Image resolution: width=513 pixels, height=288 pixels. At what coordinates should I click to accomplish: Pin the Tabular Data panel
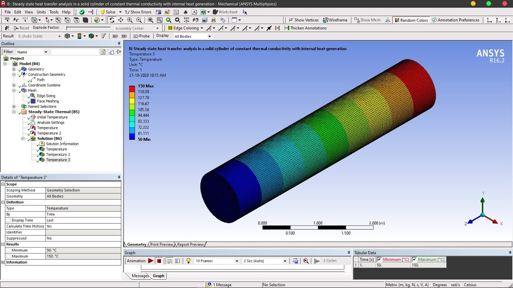point(510,253)
